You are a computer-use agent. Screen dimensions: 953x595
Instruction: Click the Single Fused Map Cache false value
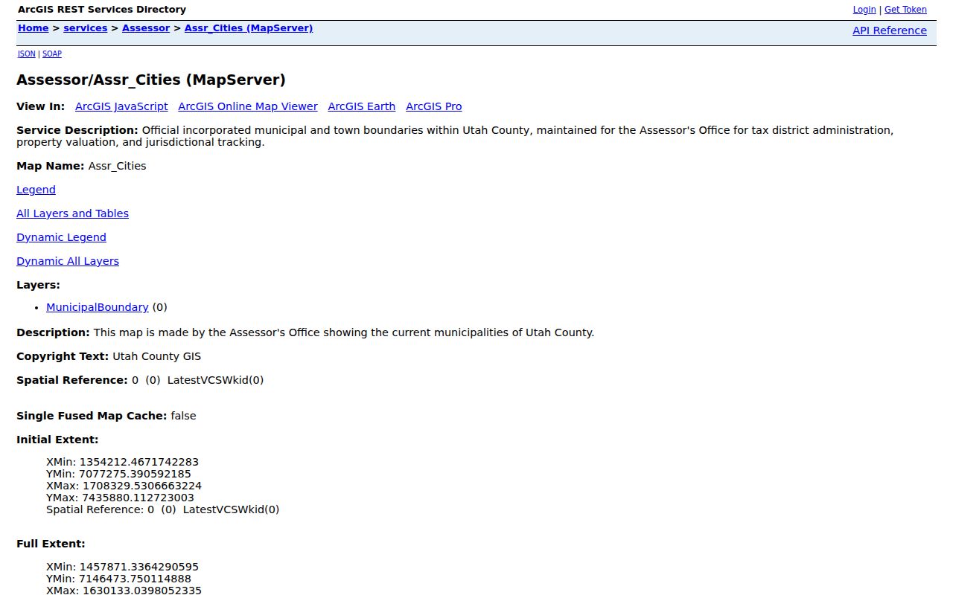[183, 416]
